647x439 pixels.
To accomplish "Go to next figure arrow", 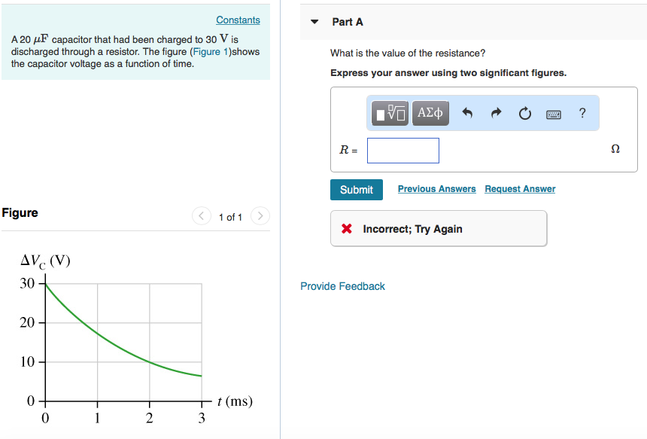I will [x=259, y=217].
